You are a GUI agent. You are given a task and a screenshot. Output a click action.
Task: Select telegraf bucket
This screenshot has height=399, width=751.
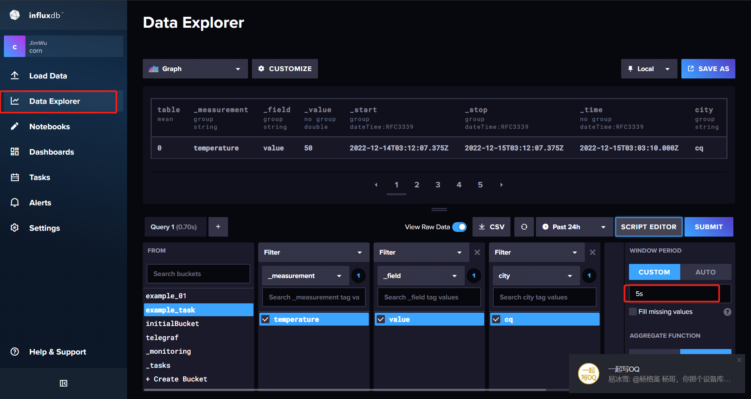tap(199, 338)
